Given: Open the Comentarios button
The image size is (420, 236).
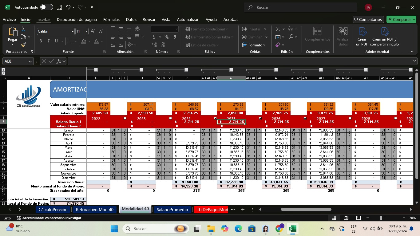Looking at the screenshot, I should point(368,19).
